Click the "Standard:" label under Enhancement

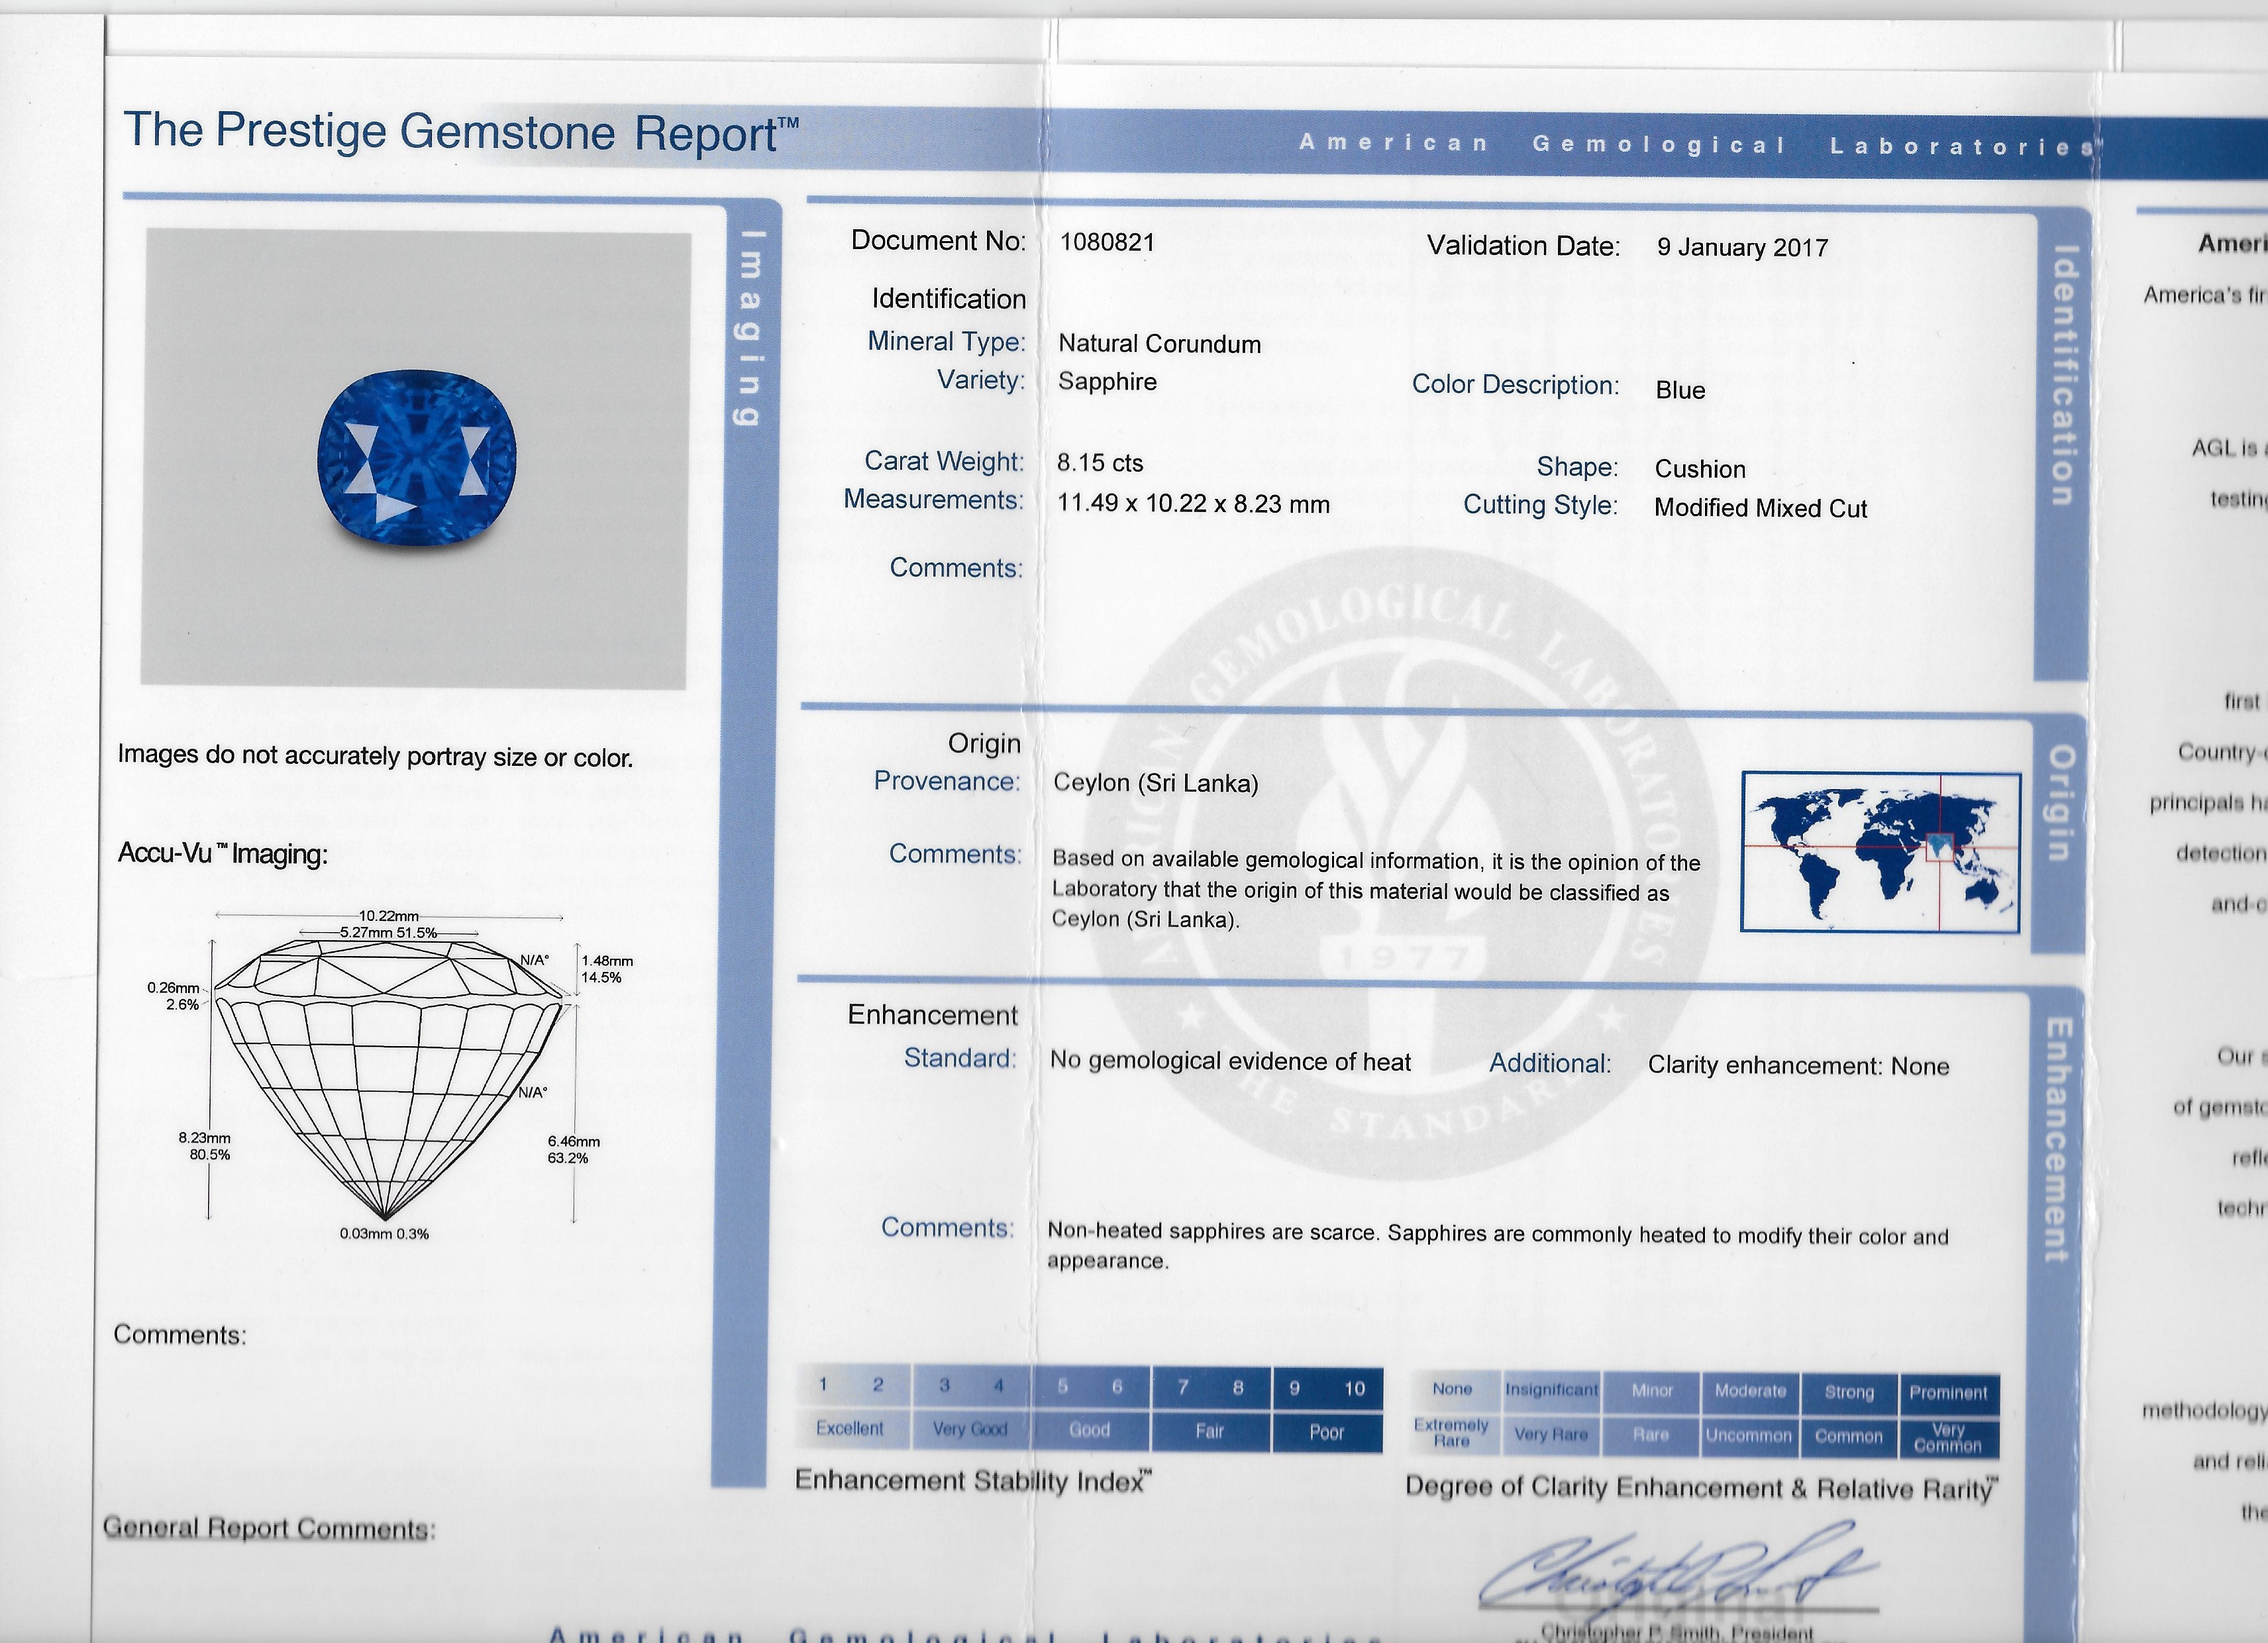(960, 1058)
